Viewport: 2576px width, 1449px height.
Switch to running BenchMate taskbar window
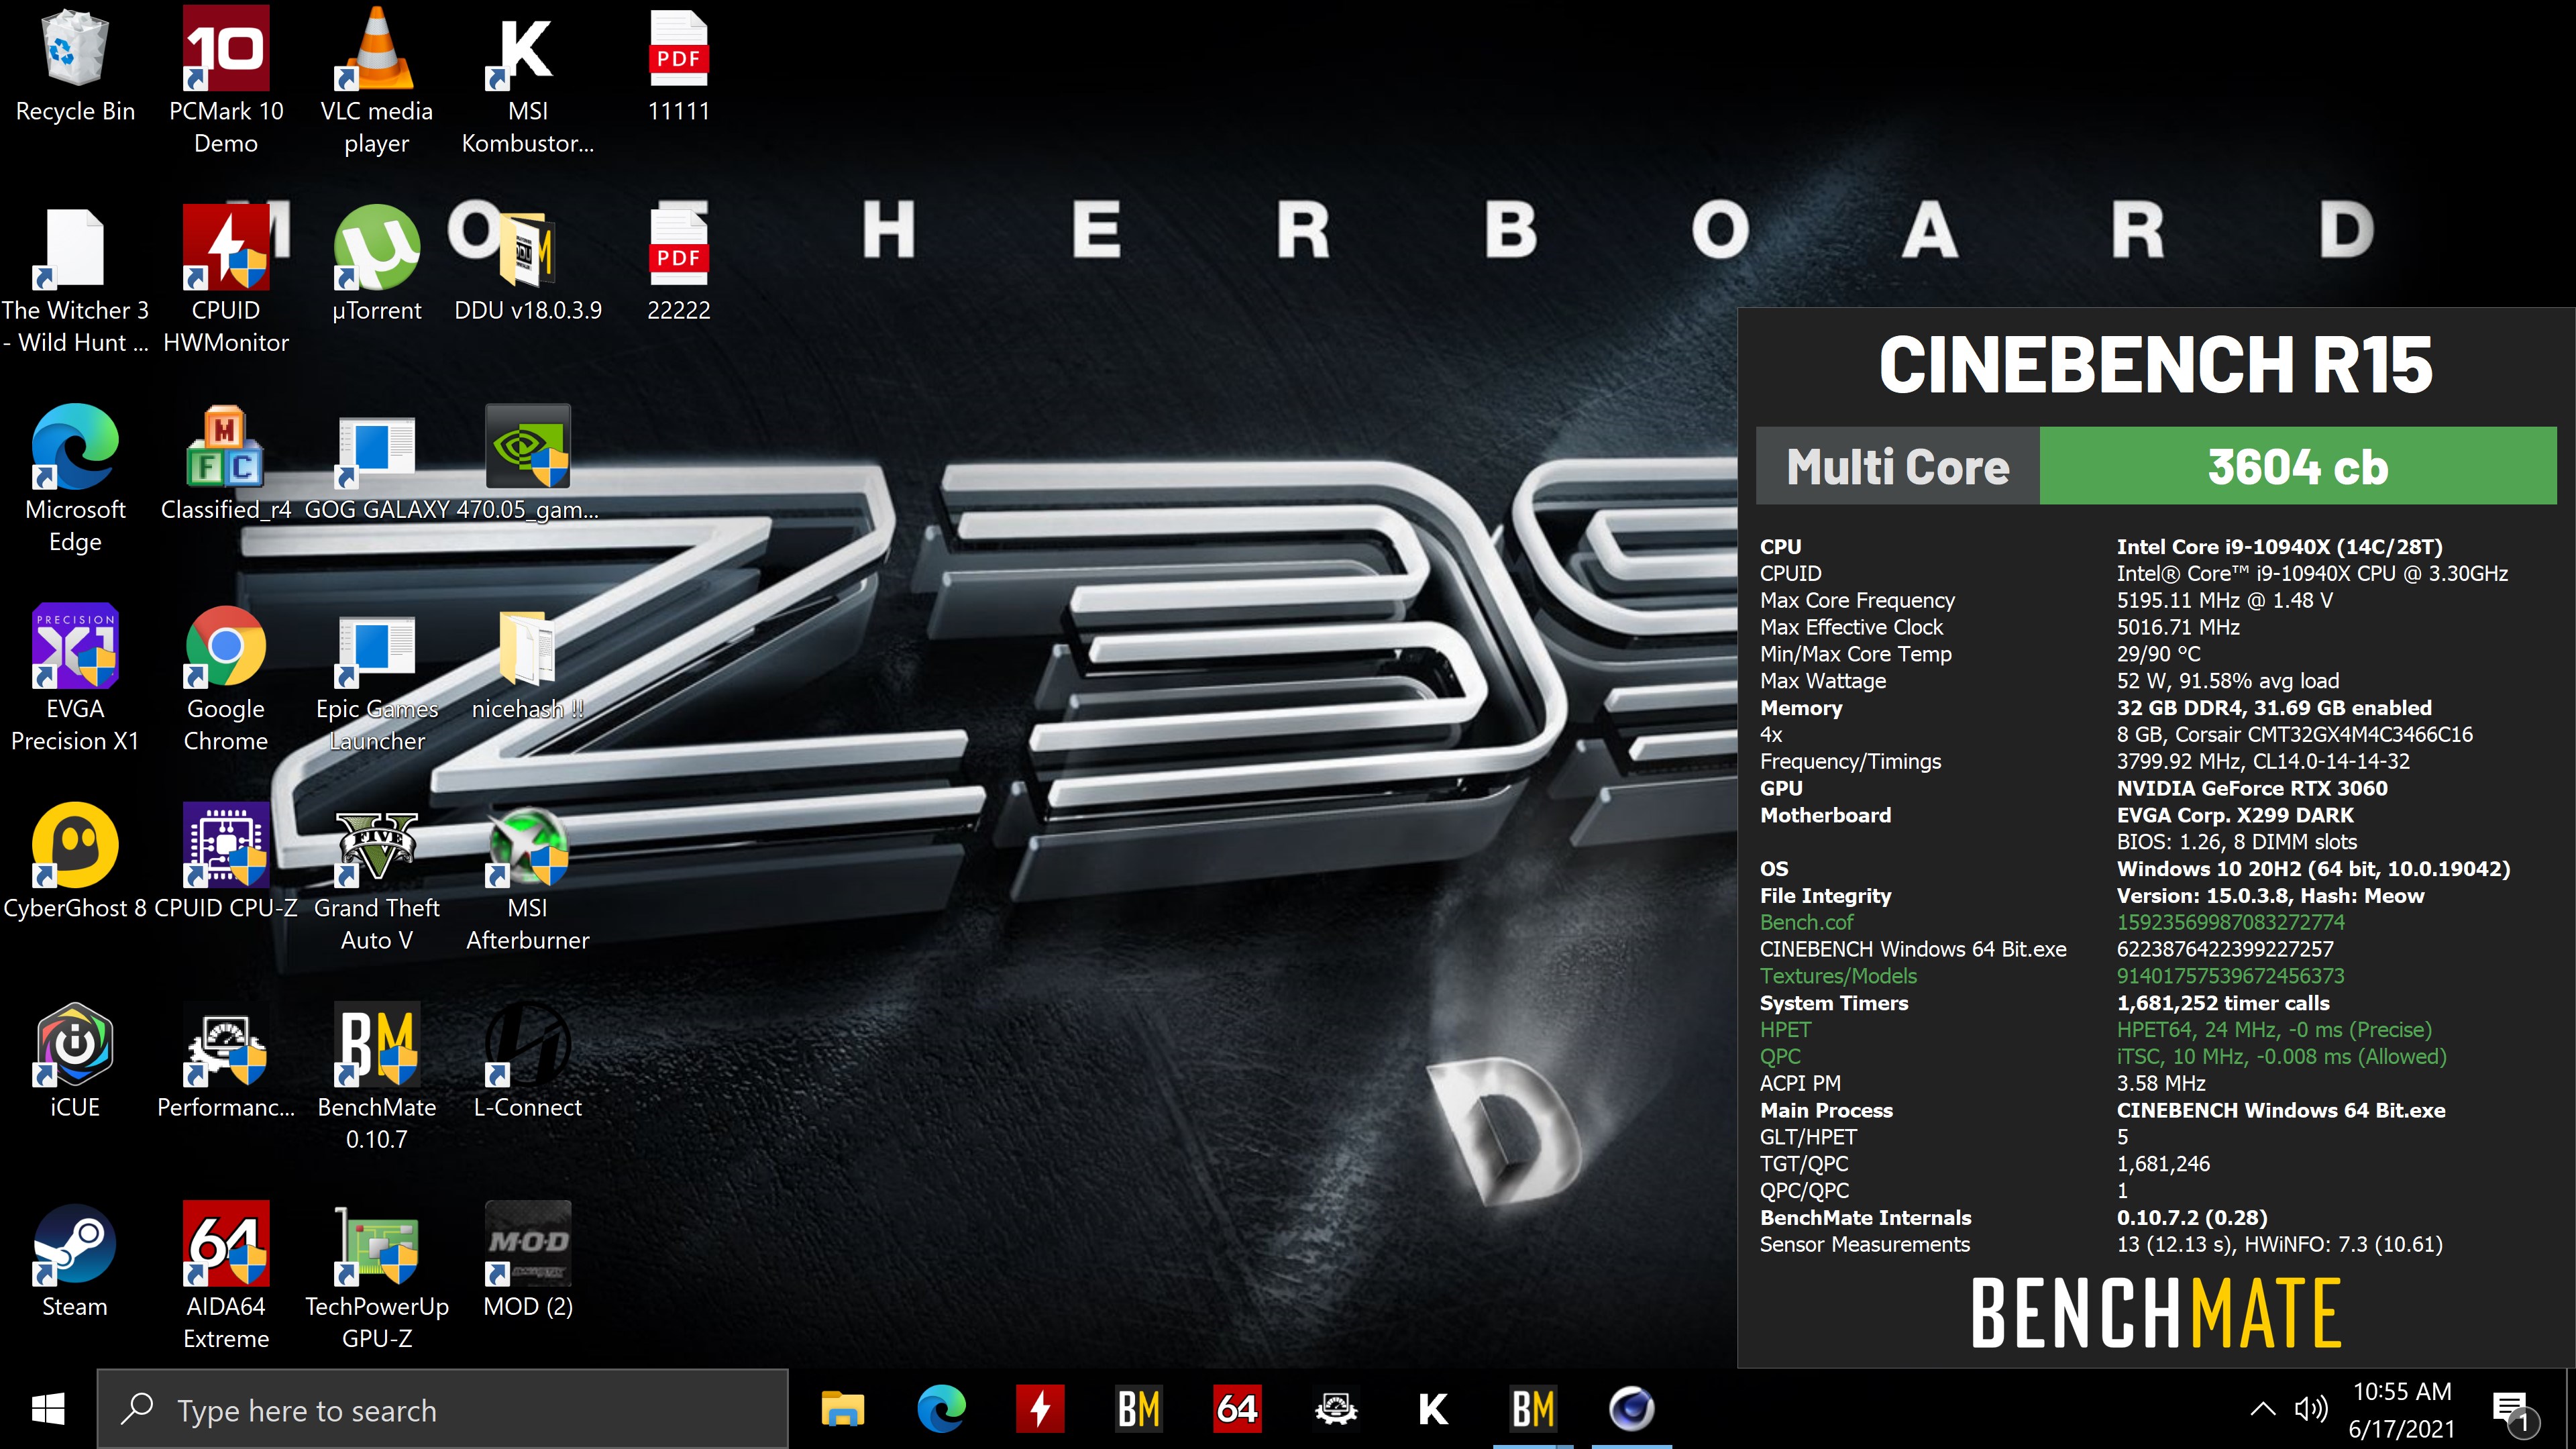pyautogui.click(x=1532, y=1409)
